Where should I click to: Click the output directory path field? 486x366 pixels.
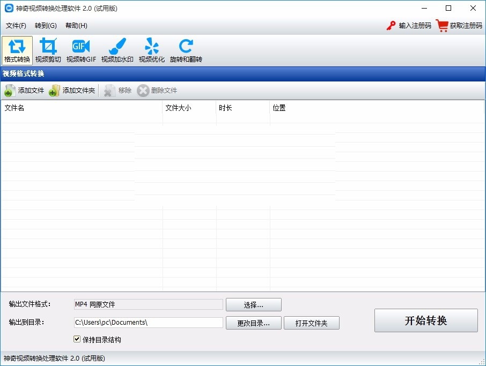tap(148, 323)
